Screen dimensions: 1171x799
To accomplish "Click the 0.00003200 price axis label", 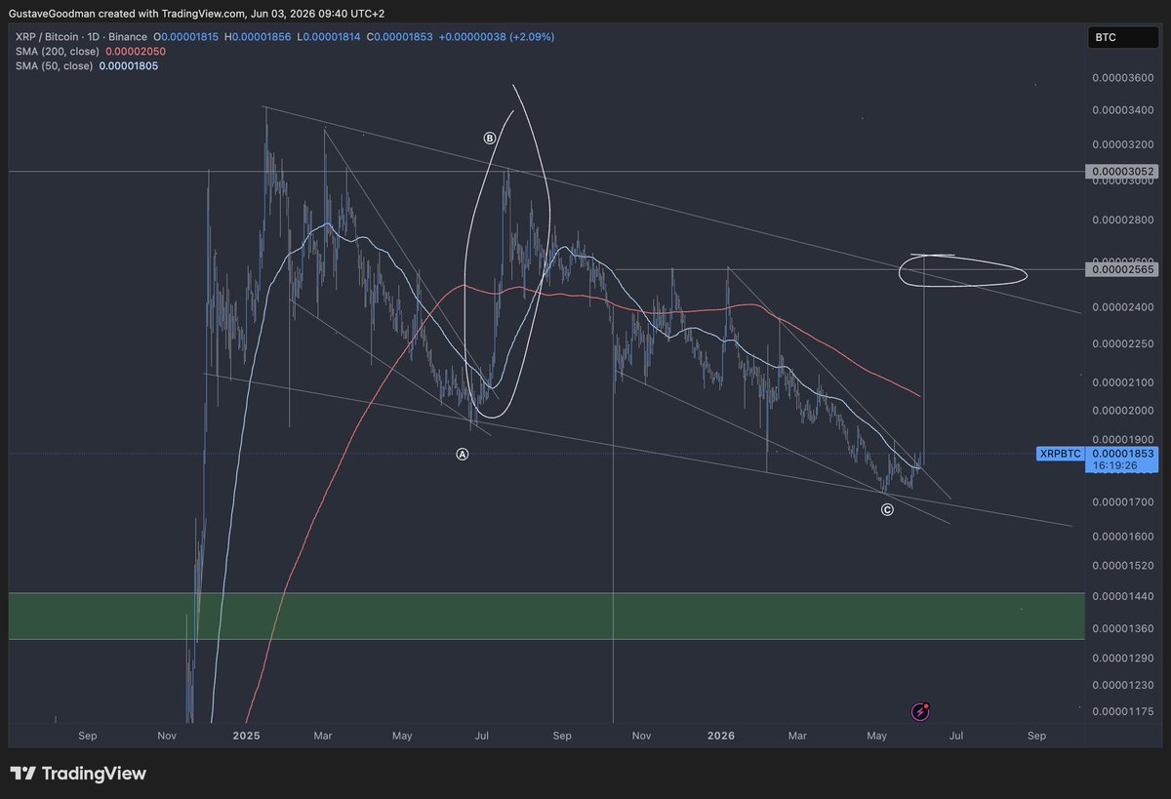I will 1123,144.
